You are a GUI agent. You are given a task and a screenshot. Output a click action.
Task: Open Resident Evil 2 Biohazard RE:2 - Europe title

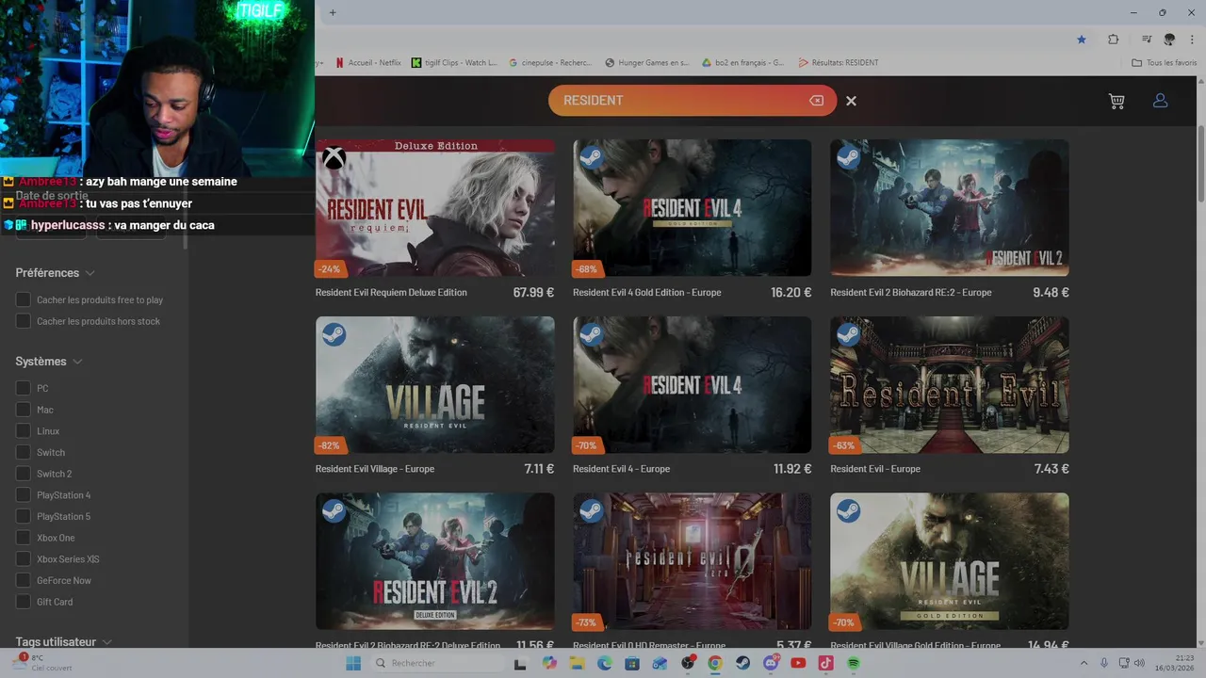pyautogui.click(x=911, y=292)
